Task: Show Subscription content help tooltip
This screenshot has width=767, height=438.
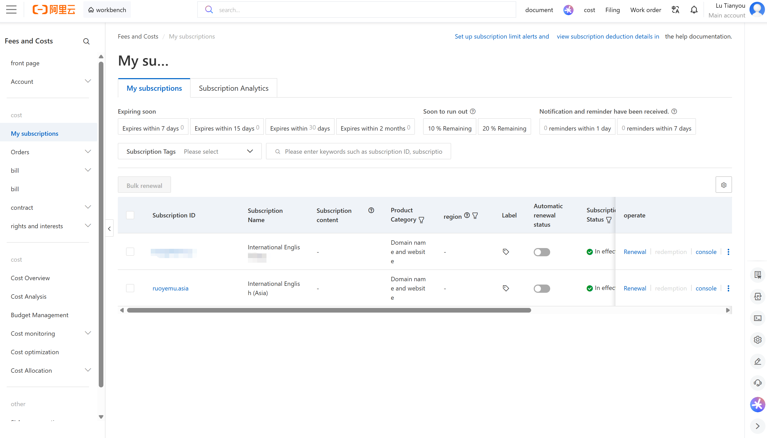Action: click(x=371, y=210)
